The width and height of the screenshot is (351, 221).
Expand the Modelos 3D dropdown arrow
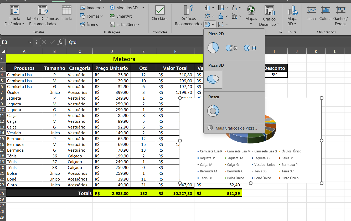[143, 8]
